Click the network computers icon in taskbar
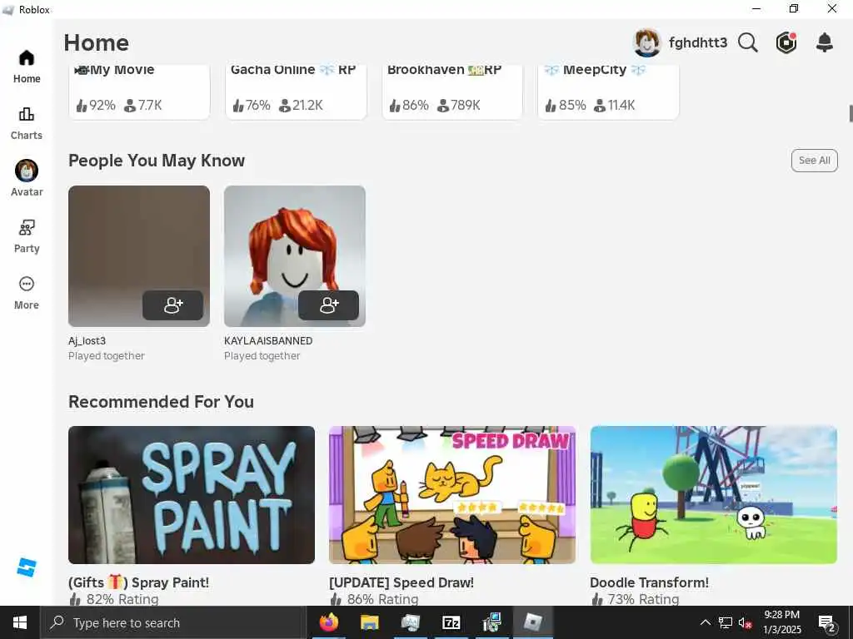853x639 pixels. (x=492, y=622)
